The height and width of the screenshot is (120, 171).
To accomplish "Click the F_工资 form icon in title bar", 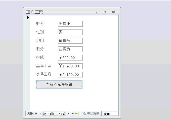I will tap(28, 12).
